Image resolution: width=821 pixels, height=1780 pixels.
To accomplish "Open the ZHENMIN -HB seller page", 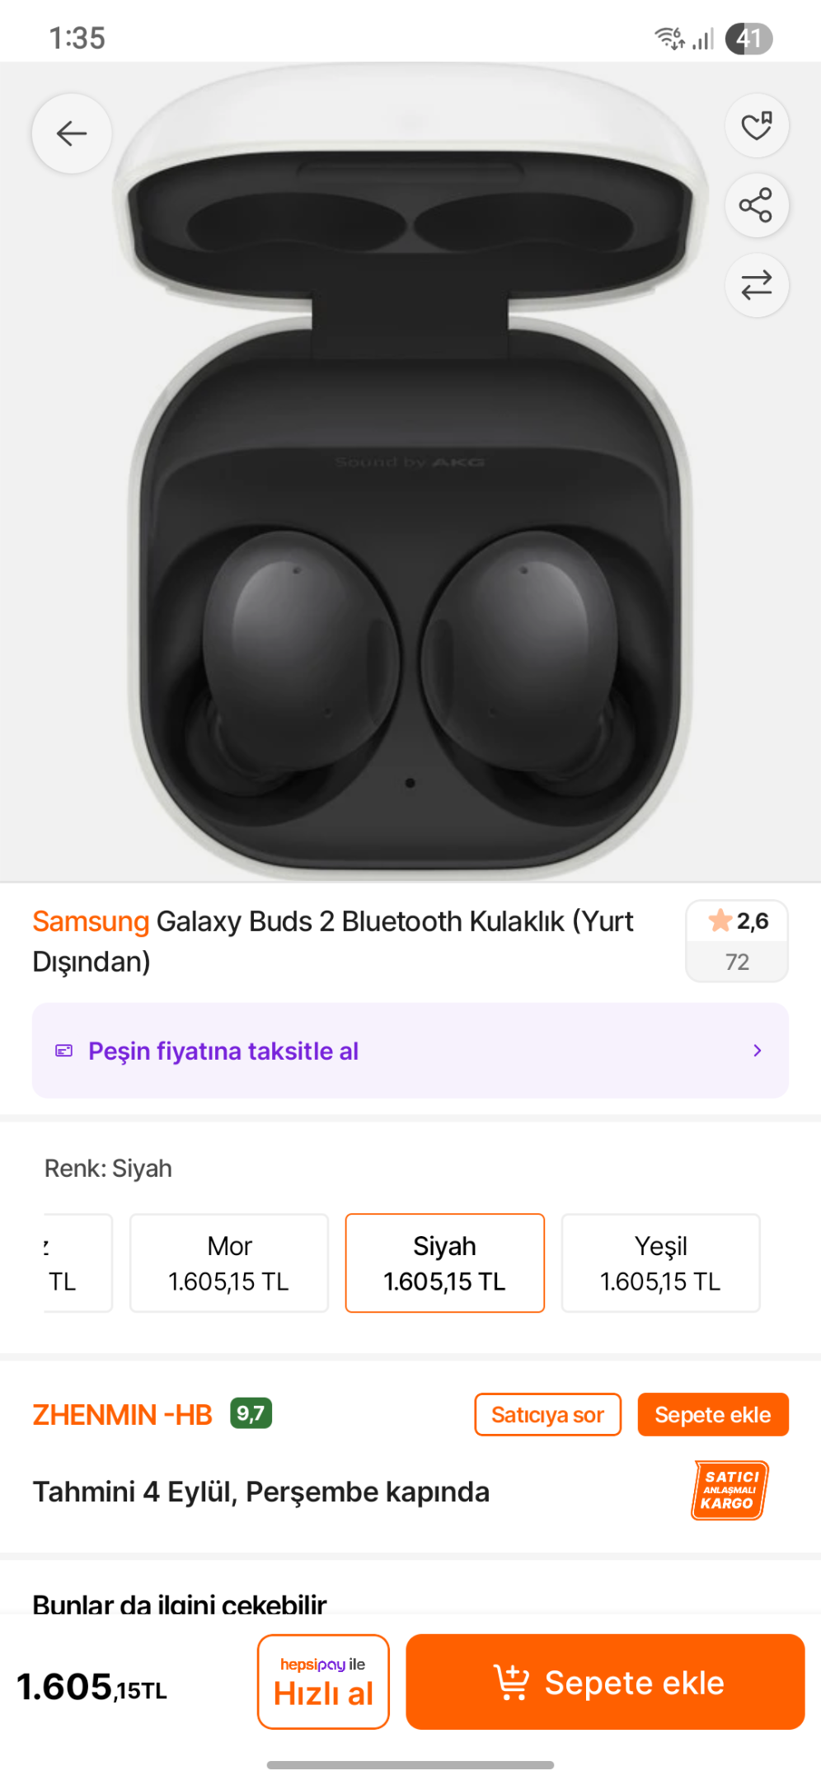I will (122, 1415).
